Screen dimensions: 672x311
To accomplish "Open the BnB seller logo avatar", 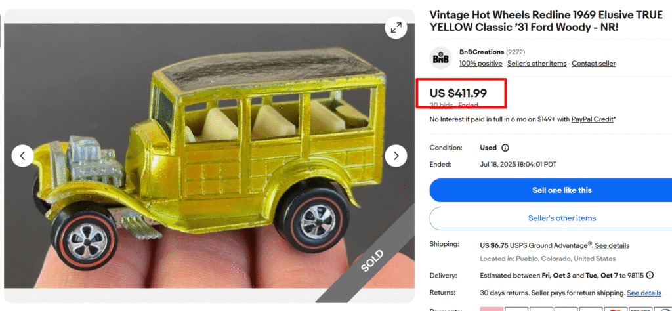I will [441, 58].
